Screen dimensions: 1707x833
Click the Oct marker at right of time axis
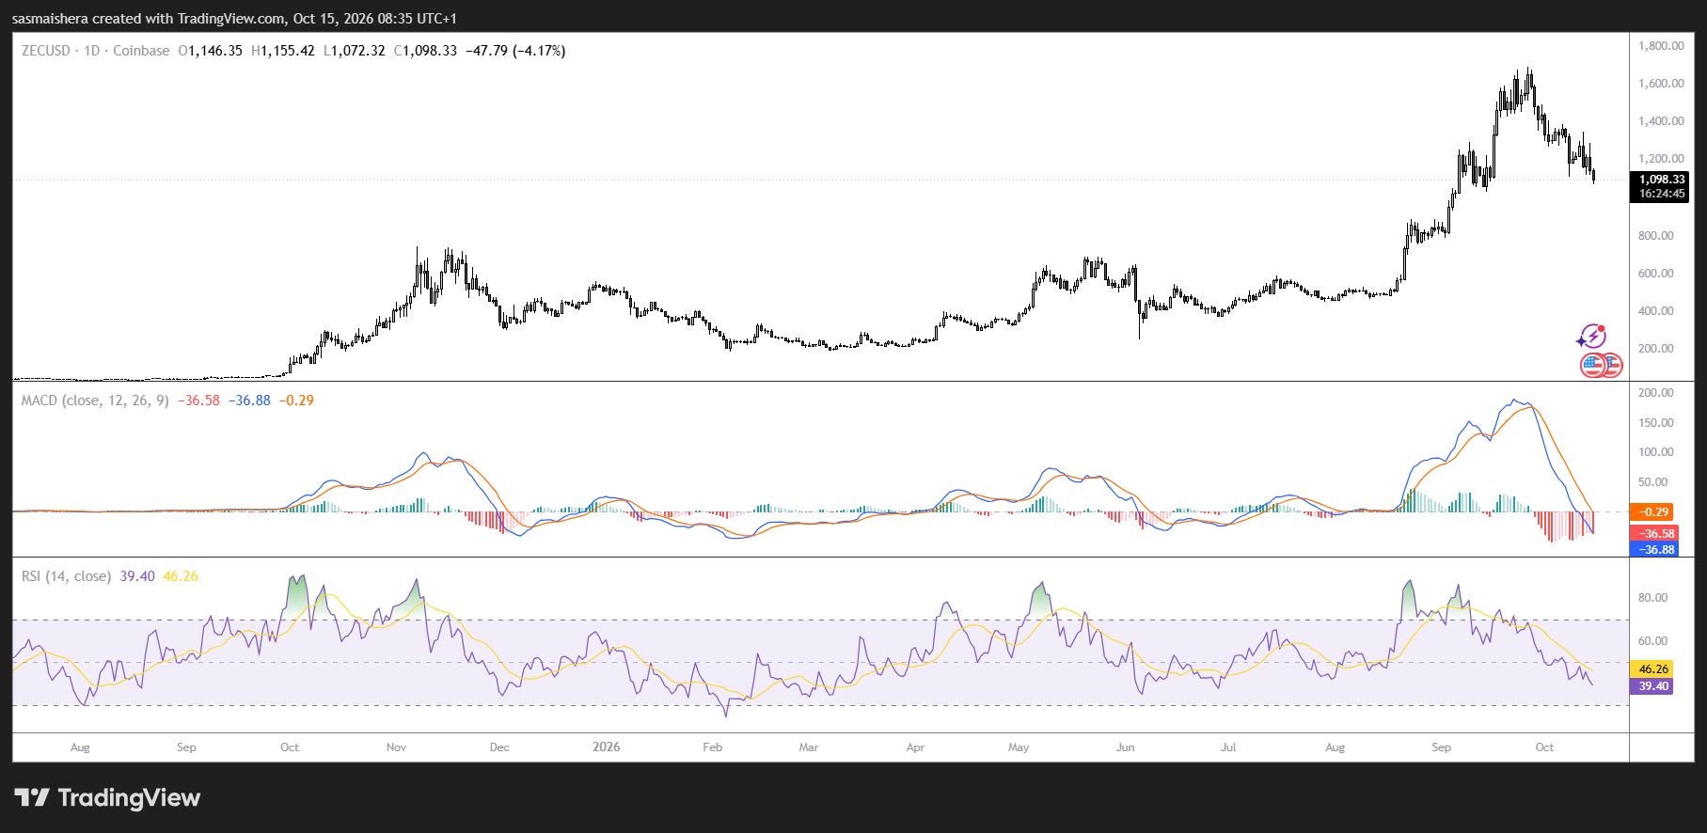pyautogui.click(x=1544, y=747)
